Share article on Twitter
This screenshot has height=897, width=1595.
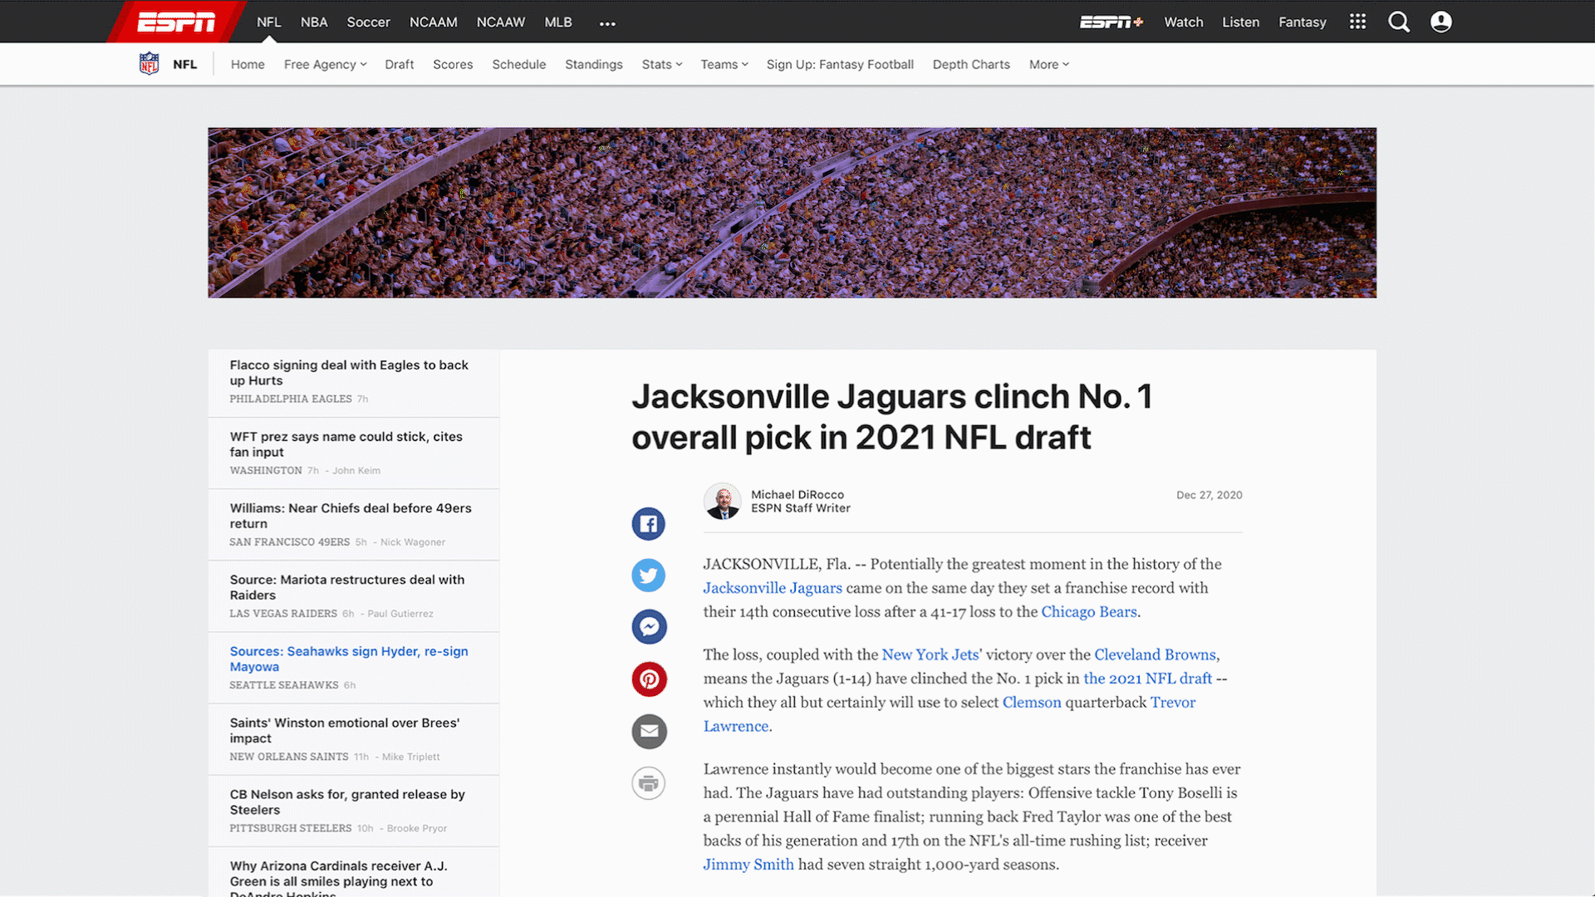[649, 576]
